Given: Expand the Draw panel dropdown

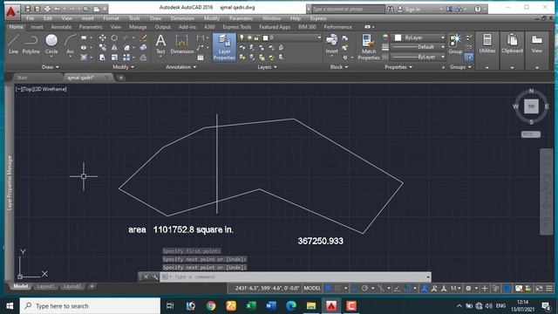Looking at the screenshot, I should point(51,67).
